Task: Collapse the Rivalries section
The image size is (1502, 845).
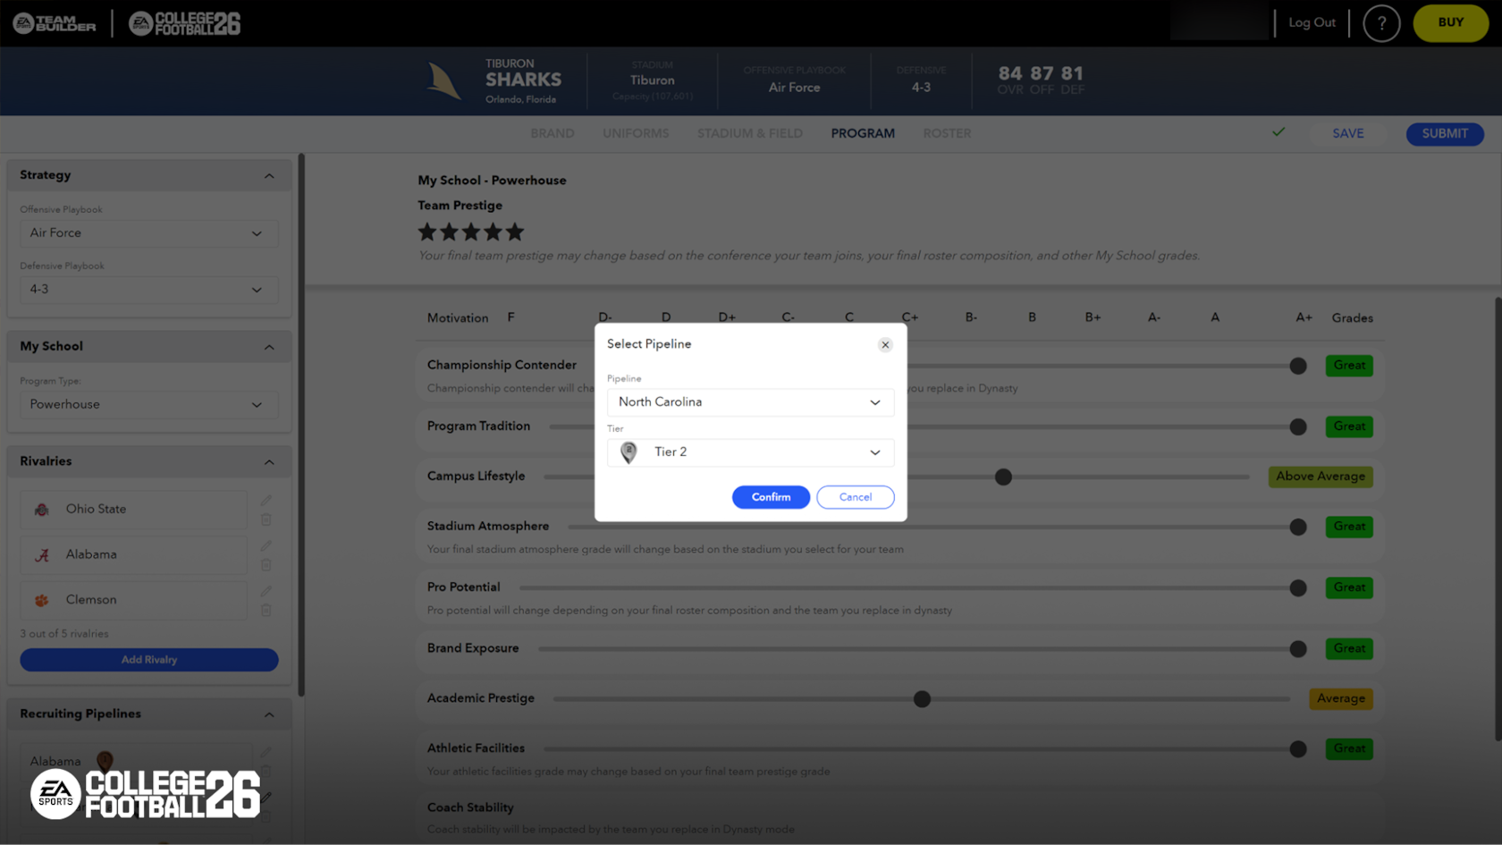Action: pos(269,461)
